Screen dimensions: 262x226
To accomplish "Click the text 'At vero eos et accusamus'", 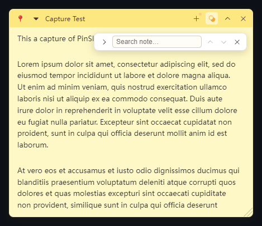I will click(61, 170).
